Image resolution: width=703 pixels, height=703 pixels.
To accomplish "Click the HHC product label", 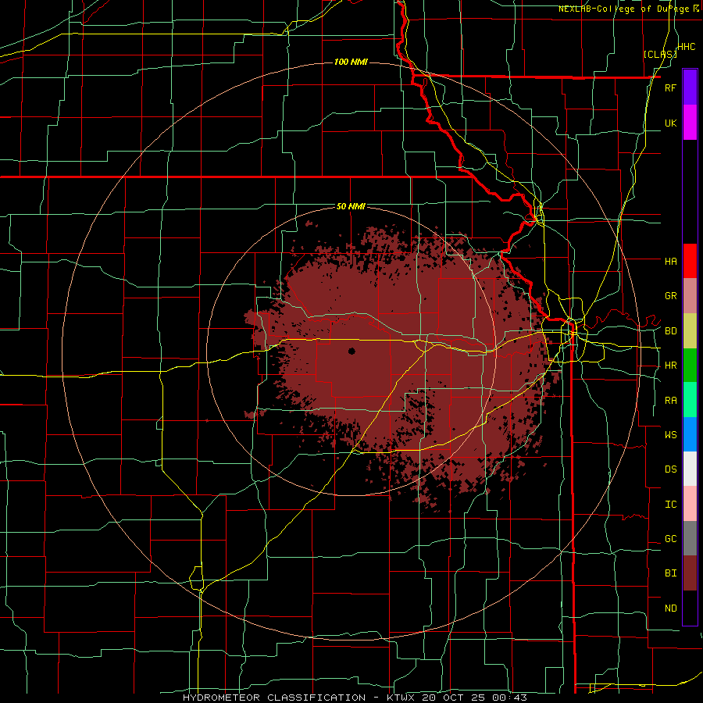I will 686,47.
